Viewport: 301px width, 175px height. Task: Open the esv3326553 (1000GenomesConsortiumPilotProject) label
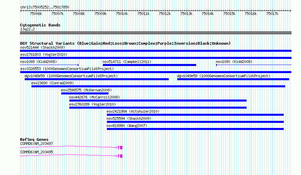67,69
